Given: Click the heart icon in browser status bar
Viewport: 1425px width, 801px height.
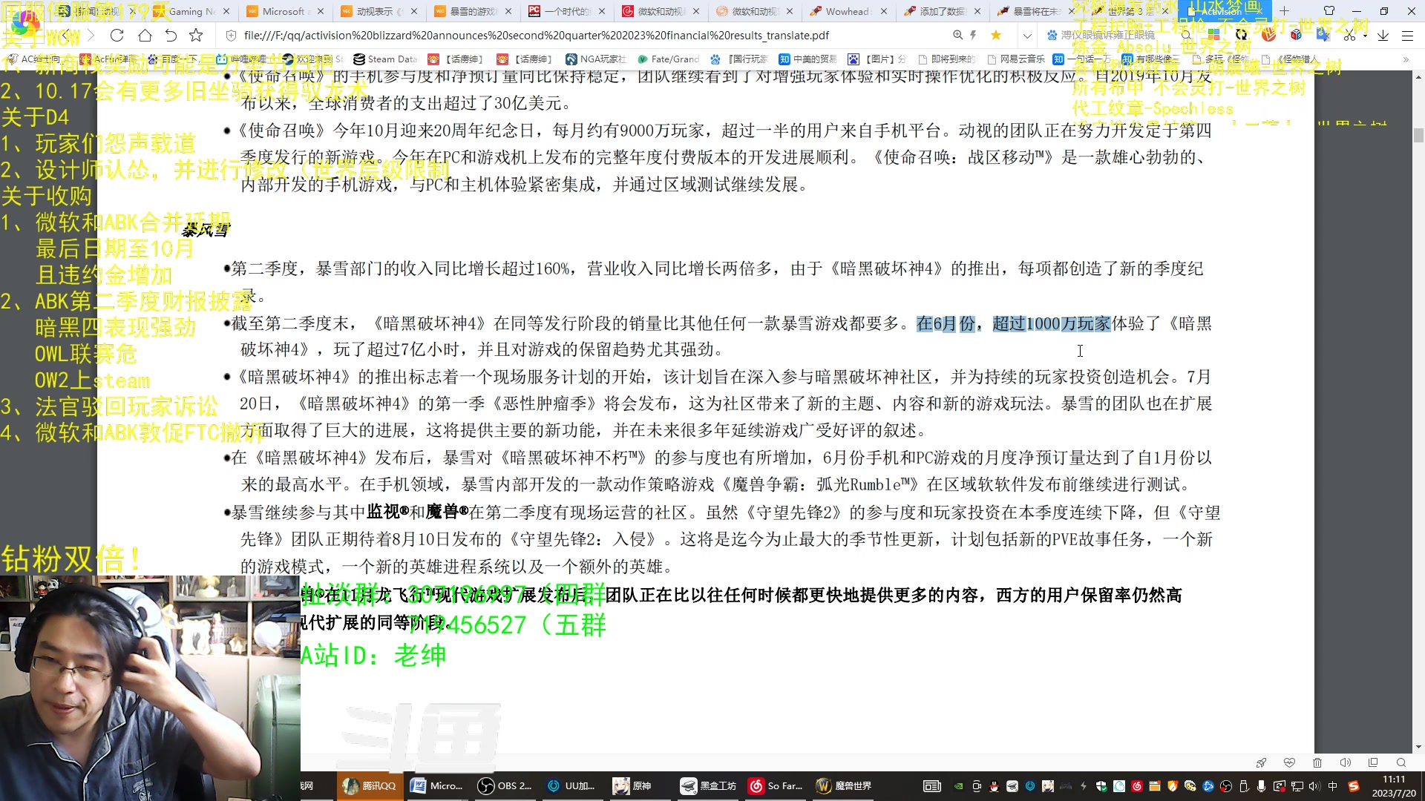Looking at the screenshot, I should (x=1289, y=762).
